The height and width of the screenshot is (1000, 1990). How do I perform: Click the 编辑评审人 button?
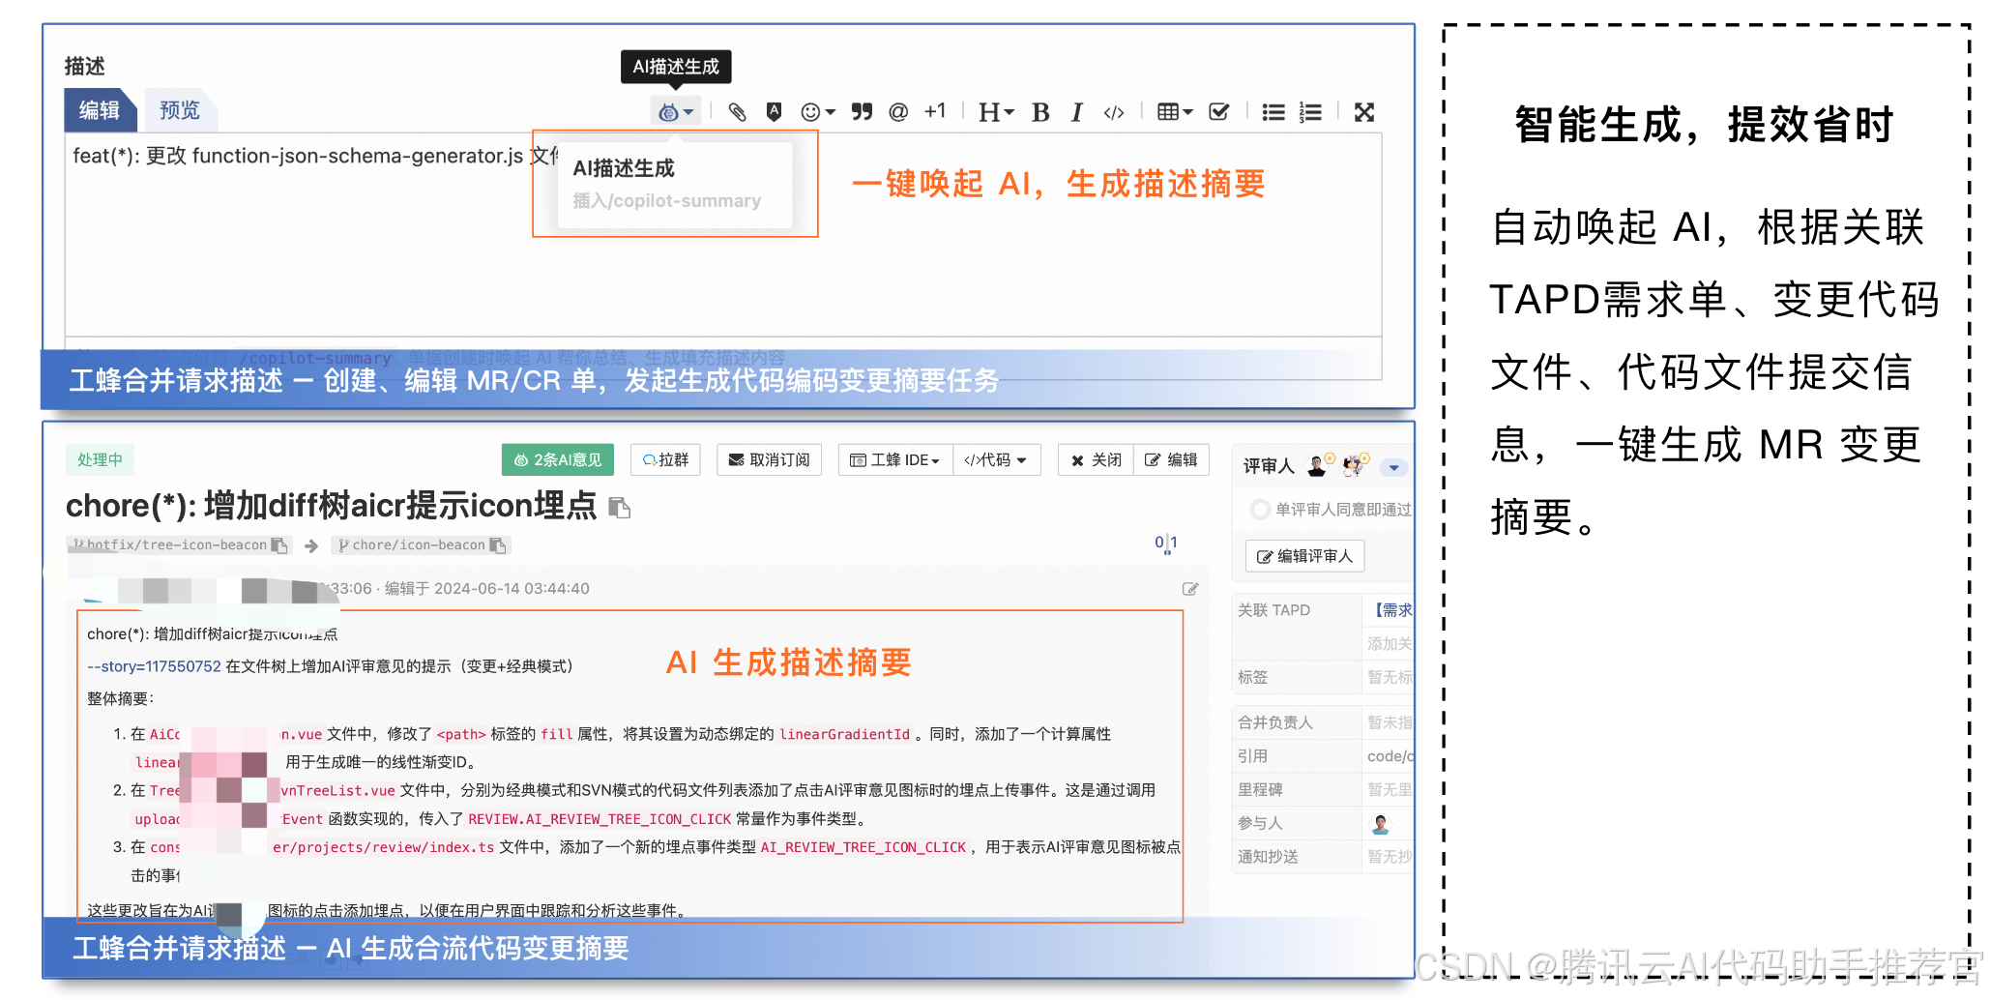[x=1304, y=556]
